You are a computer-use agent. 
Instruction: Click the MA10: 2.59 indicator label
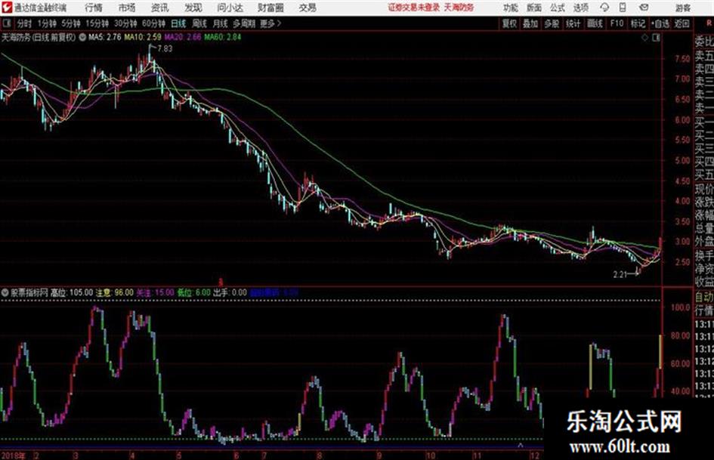point(143,37)
